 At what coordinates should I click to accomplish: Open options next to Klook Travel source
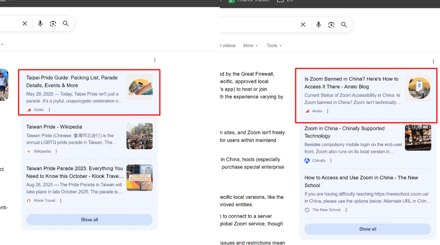(x=61, y=200)
